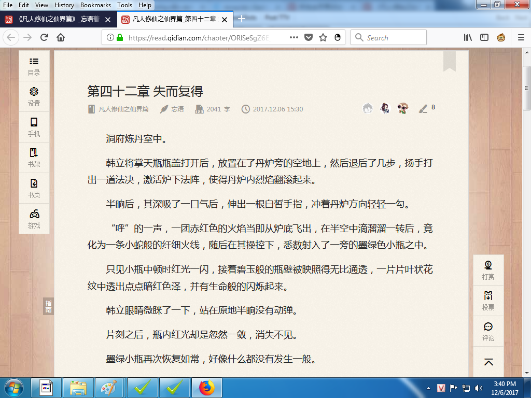Image resolution: width=531 pixels, height=398 pixels.
Task: Open reading settings (设置)
Action: (33, 96)
